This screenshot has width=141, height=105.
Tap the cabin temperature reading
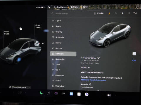click(20, 92)
